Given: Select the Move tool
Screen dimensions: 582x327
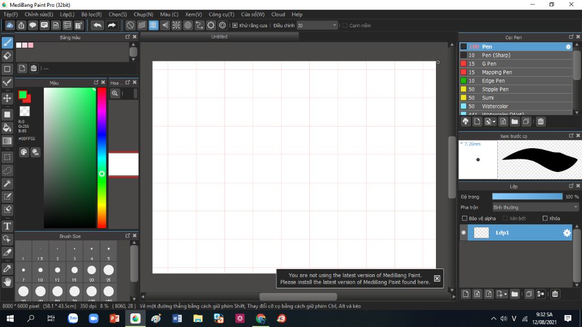Looking at the screenshot, I should click(7, 98).
